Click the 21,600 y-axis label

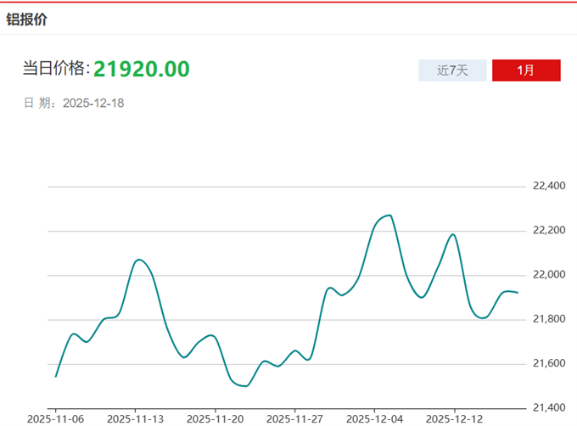(x=548, y=364)
